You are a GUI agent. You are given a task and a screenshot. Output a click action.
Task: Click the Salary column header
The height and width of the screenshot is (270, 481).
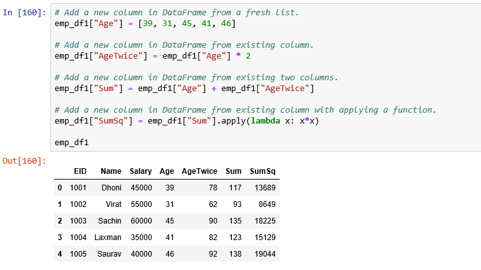click(140, 171)
